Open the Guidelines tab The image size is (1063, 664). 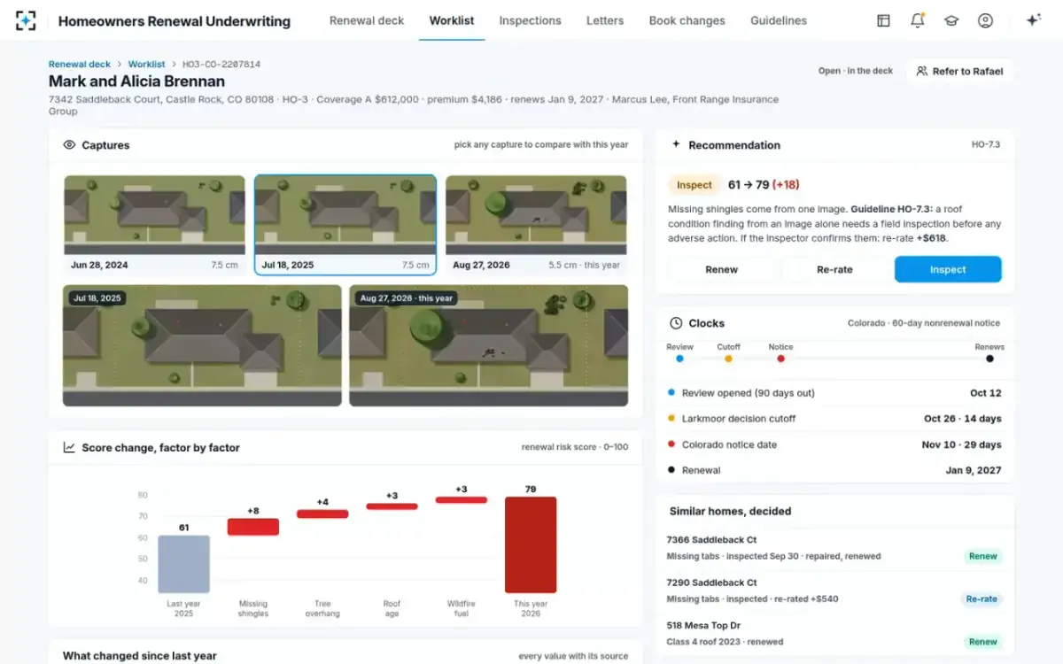coord(779,20)
